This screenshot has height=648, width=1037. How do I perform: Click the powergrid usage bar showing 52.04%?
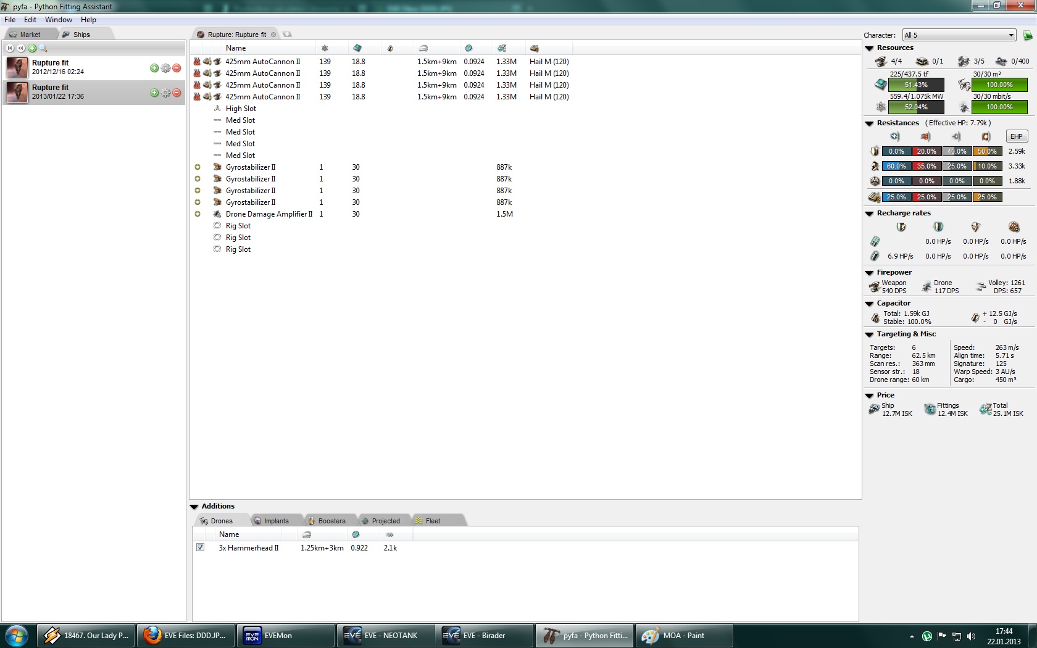coord(916,107)
